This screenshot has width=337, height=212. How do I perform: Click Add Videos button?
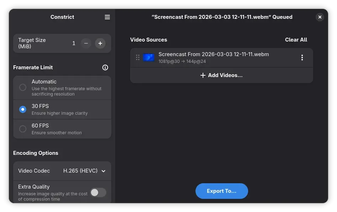(221, 75)
